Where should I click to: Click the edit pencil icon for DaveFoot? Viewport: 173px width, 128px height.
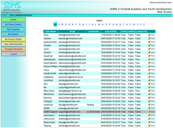click(149, 56)
